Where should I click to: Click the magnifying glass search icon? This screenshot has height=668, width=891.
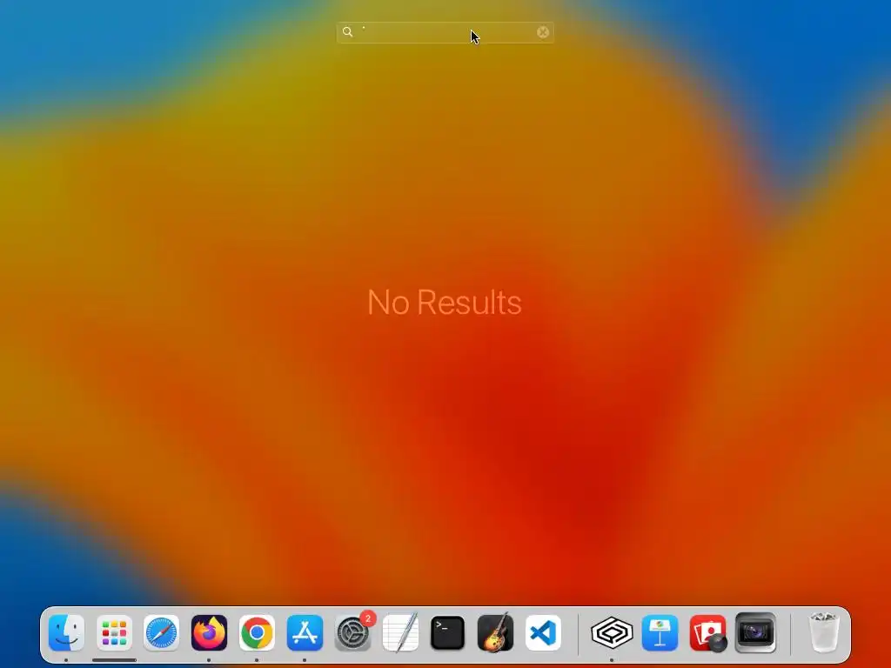tap(347, 32)
